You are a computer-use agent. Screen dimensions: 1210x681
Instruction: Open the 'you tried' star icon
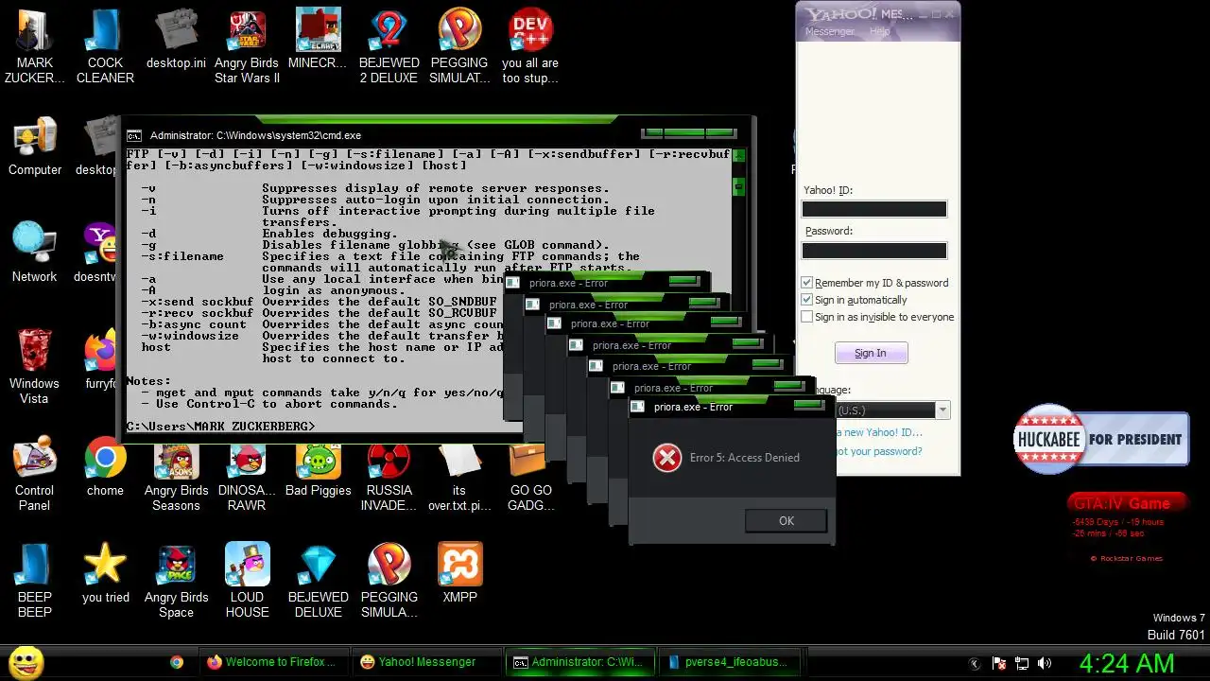pos(105,573)
